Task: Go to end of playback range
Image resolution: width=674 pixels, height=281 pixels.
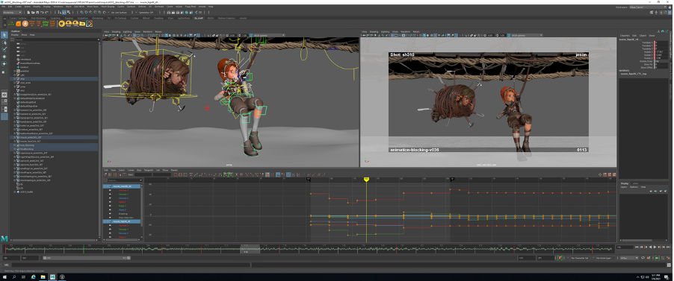Action: point(668,247)
